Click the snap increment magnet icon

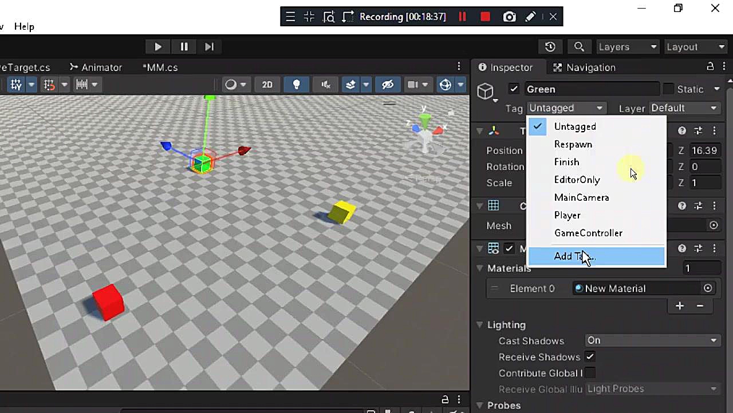[50, 85]
